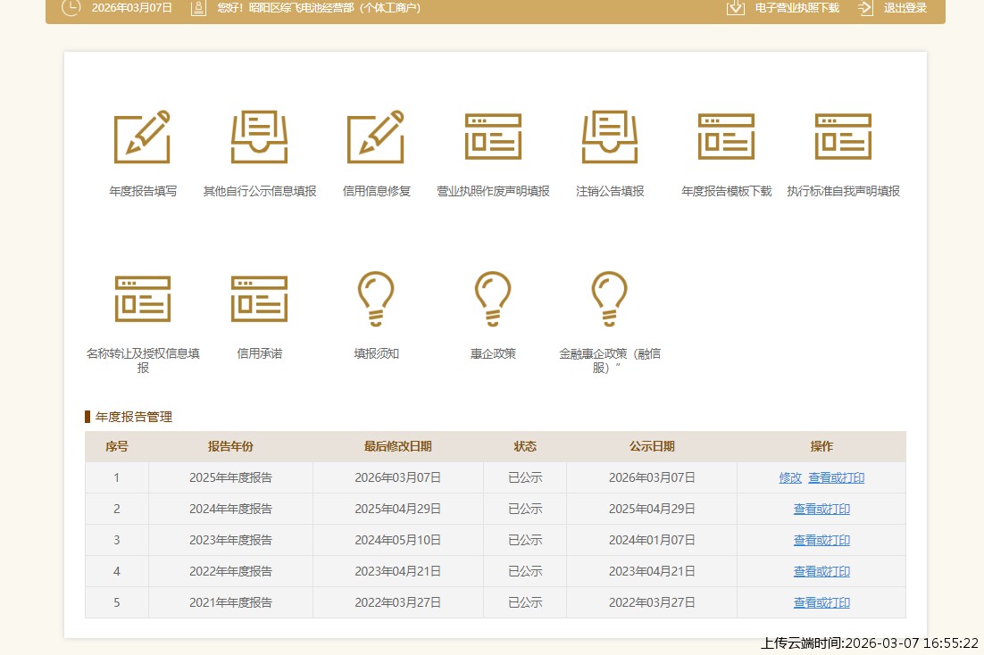Select the 名称转让及授权信息填报 icon
Viewport: 984px width, 655px height.
142,299
